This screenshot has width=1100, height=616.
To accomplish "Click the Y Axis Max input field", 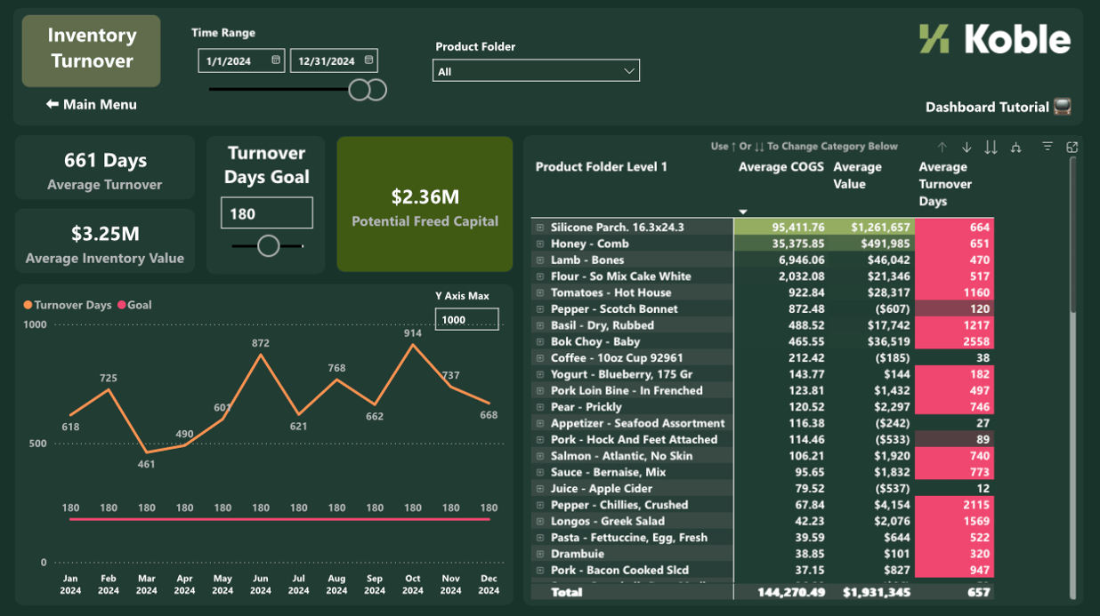I will (466, 319).
